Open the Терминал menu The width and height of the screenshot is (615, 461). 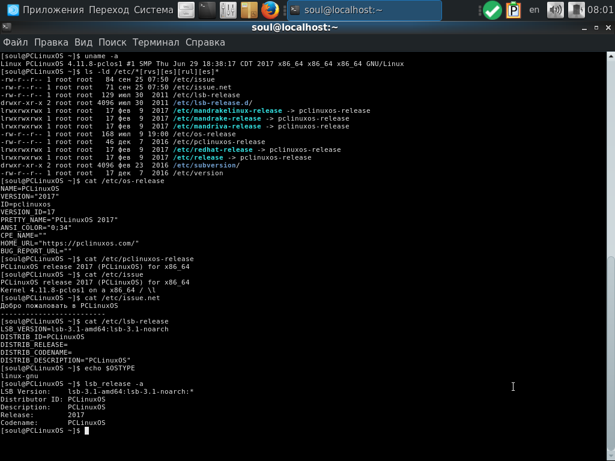(x=156, y=43)
